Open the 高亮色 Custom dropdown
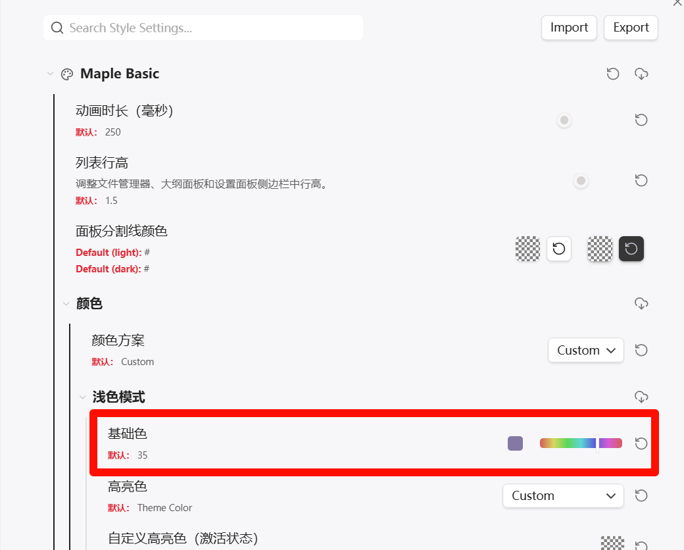Viewport: 684px width, 550px height. 563,495
